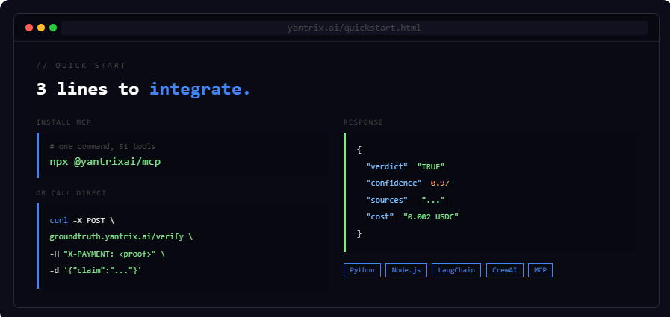The image size is (670, 317).
Task: Click the 0.97 confidence value
Action: coord(440,183)
